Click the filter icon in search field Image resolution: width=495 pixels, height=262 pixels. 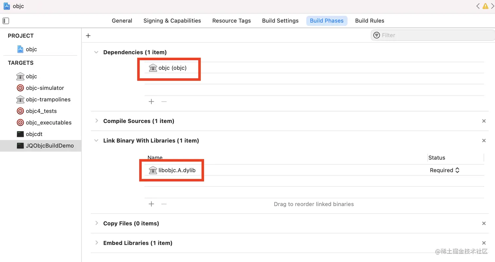376,35
